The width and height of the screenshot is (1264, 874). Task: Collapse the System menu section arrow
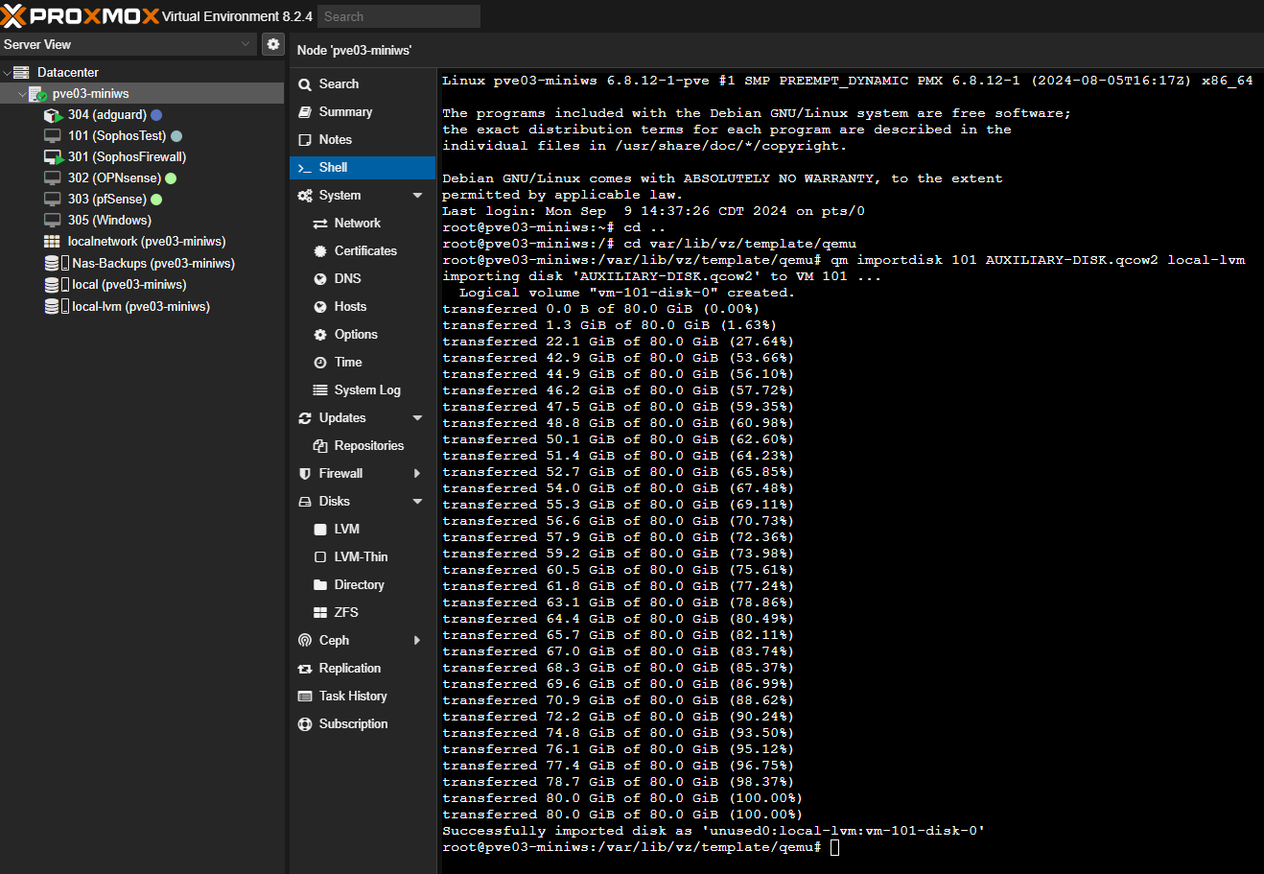[417, 196]
